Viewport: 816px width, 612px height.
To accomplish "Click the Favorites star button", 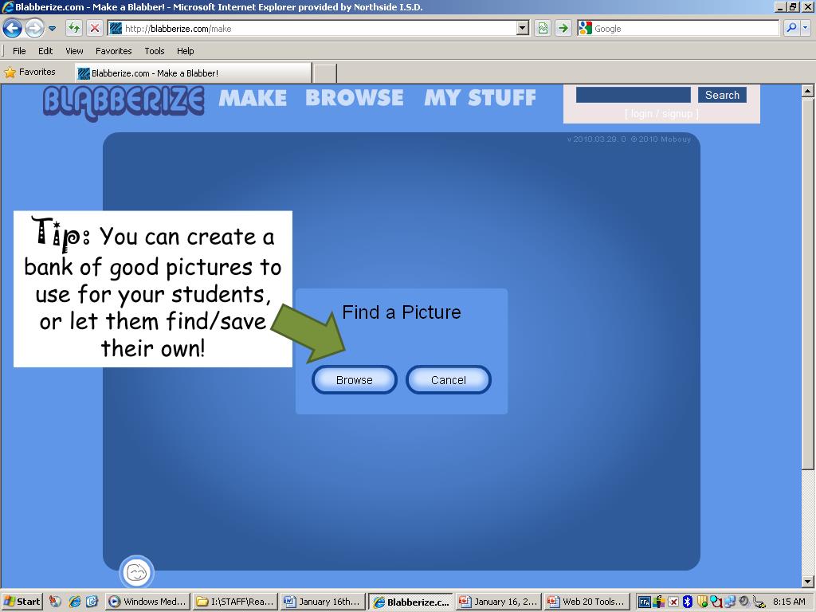I will [x=29, y=73].
